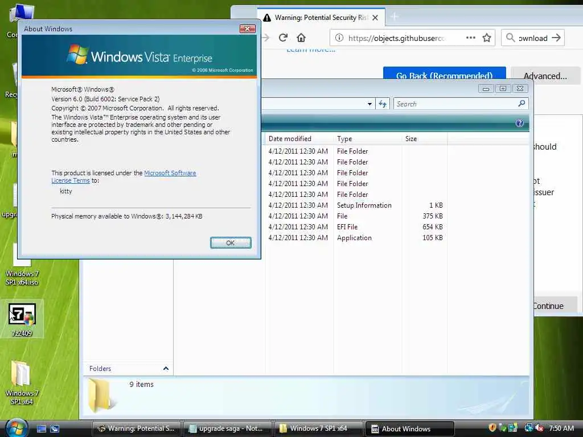Go to Firefox home page
The height and width of the screenshot is (437, 583).
301,38
